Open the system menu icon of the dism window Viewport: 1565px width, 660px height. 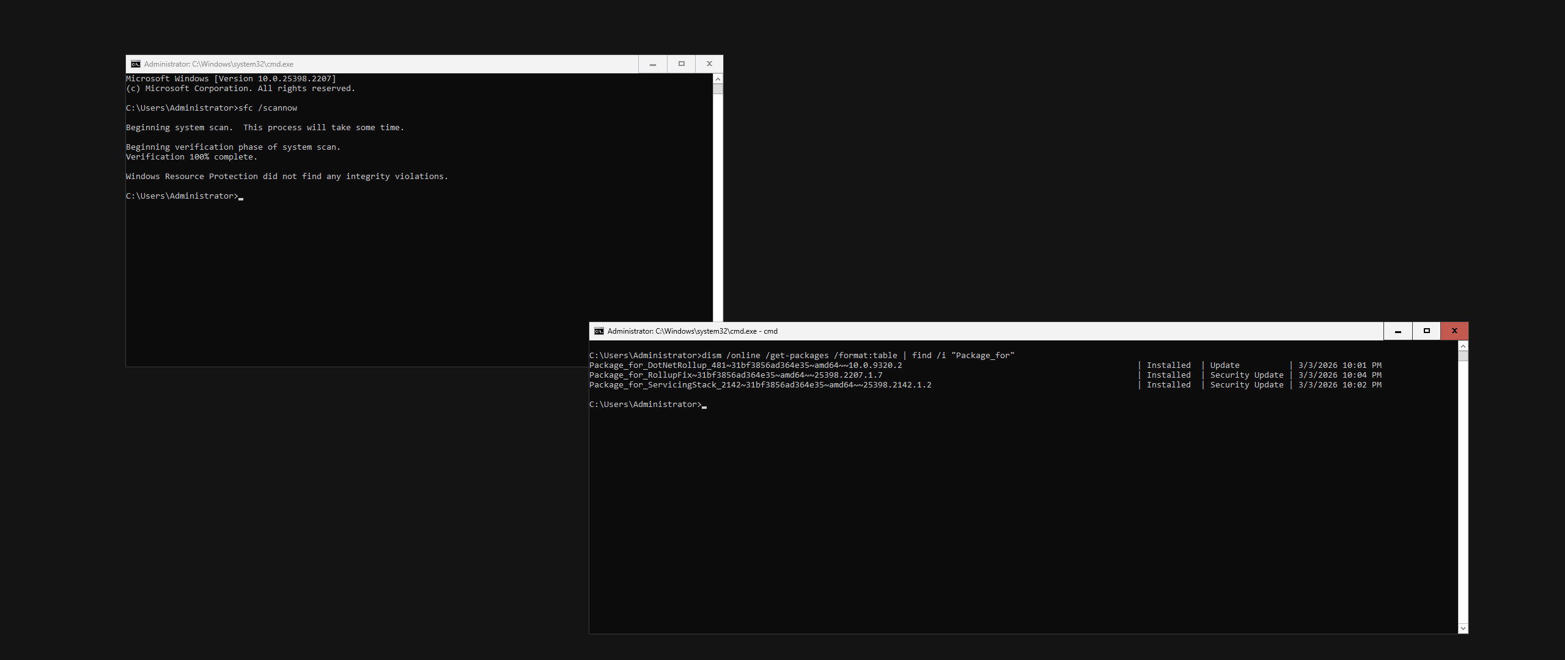[599, 331]
